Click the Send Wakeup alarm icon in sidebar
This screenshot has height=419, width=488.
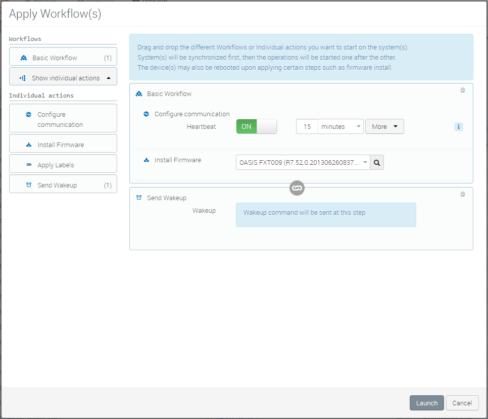29,185
